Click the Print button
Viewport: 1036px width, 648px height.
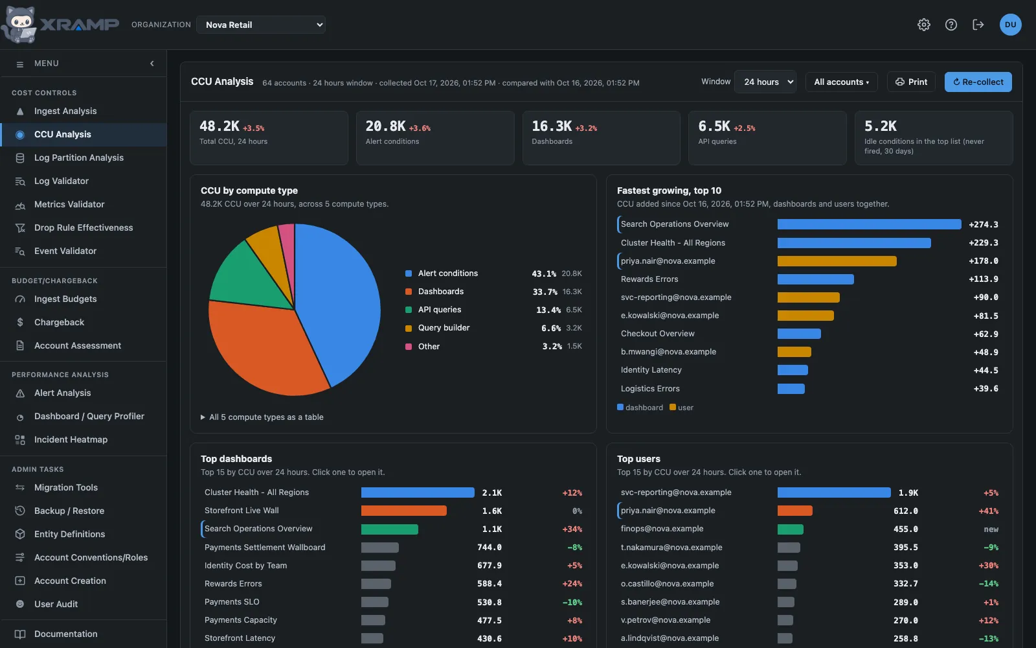(911, 82)
